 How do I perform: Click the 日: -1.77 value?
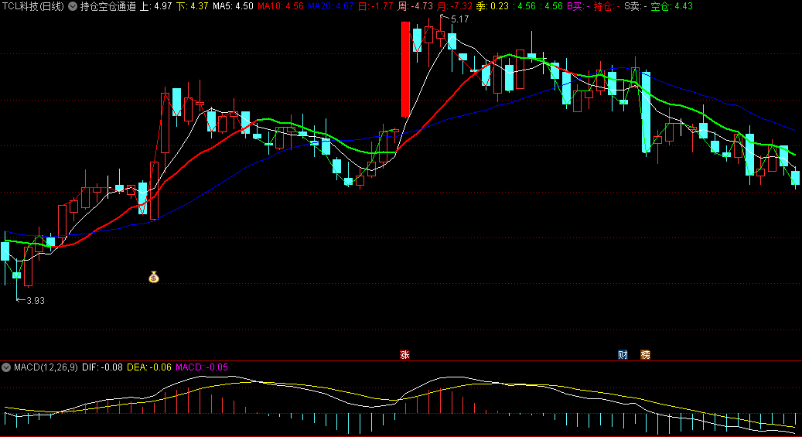pyautogui.click(x=375, y=6)
